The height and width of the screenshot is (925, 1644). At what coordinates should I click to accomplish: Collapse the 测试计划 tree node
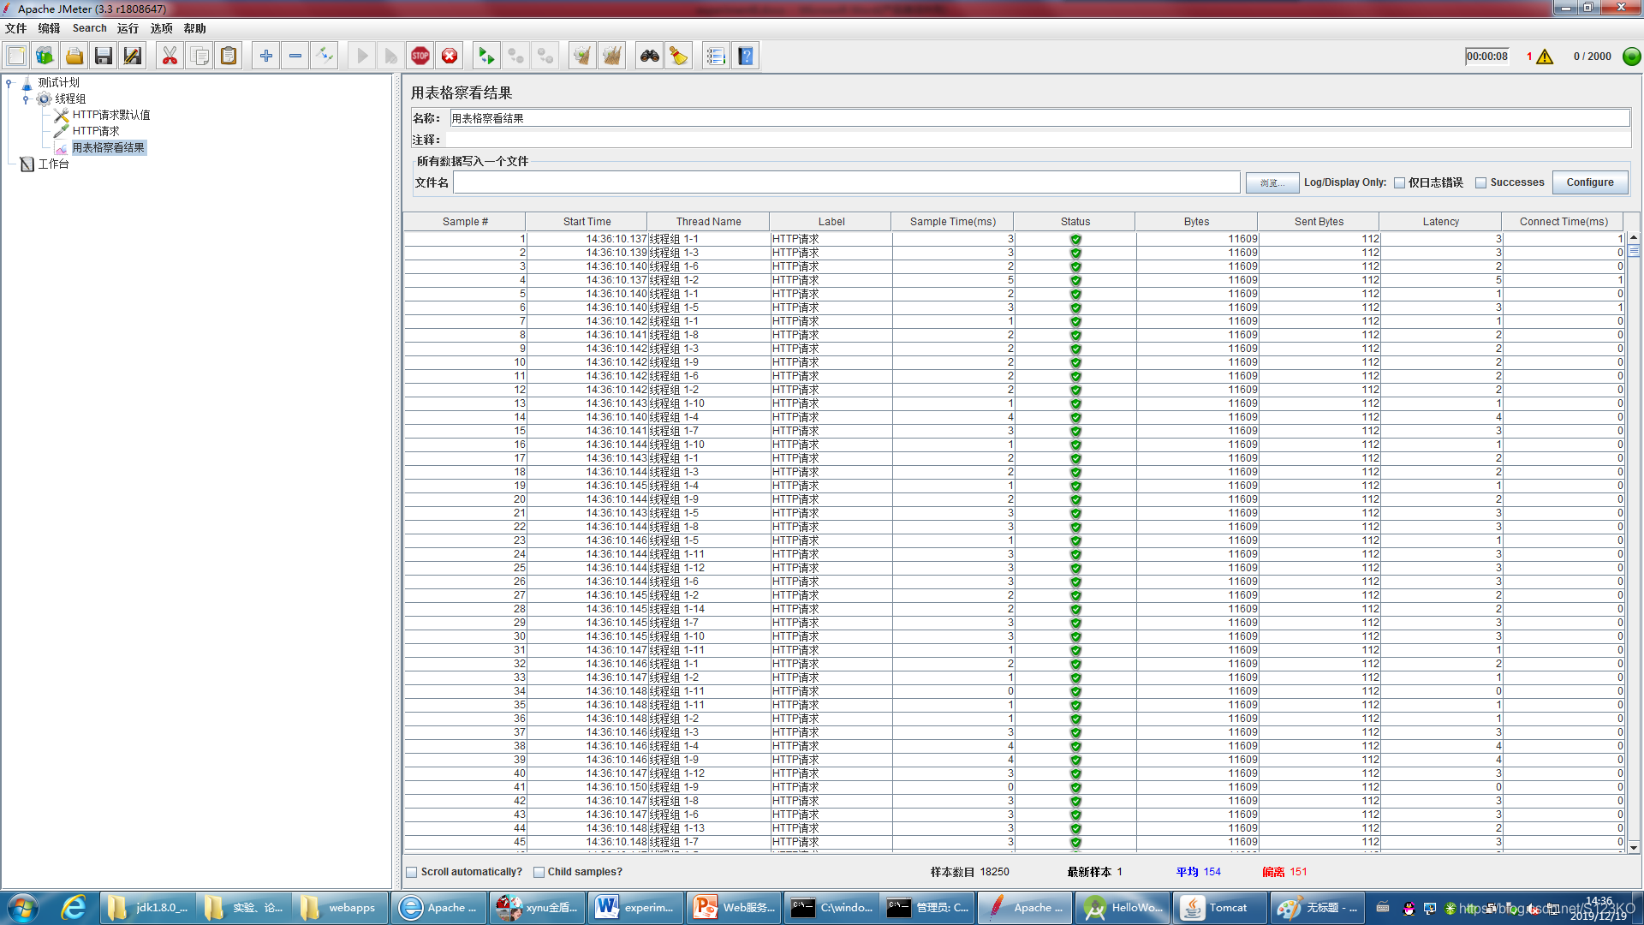pyautogui.click(x=9, y=83)
